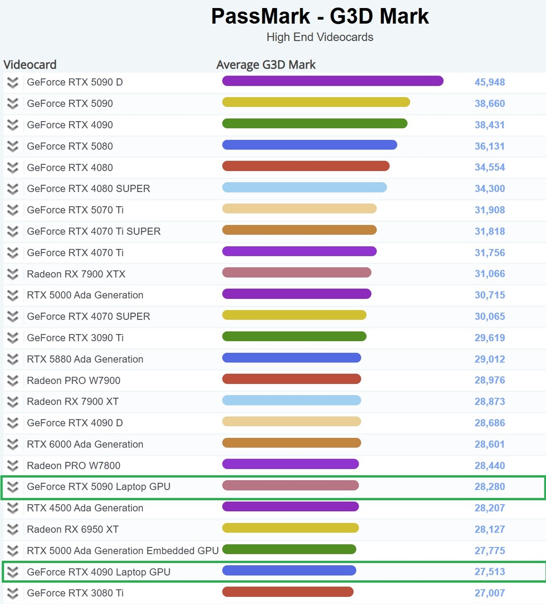Expand the GeForce RTX 5080 row chevron
The height and width of the screenshot is (604, 546).
click(13, 146)
